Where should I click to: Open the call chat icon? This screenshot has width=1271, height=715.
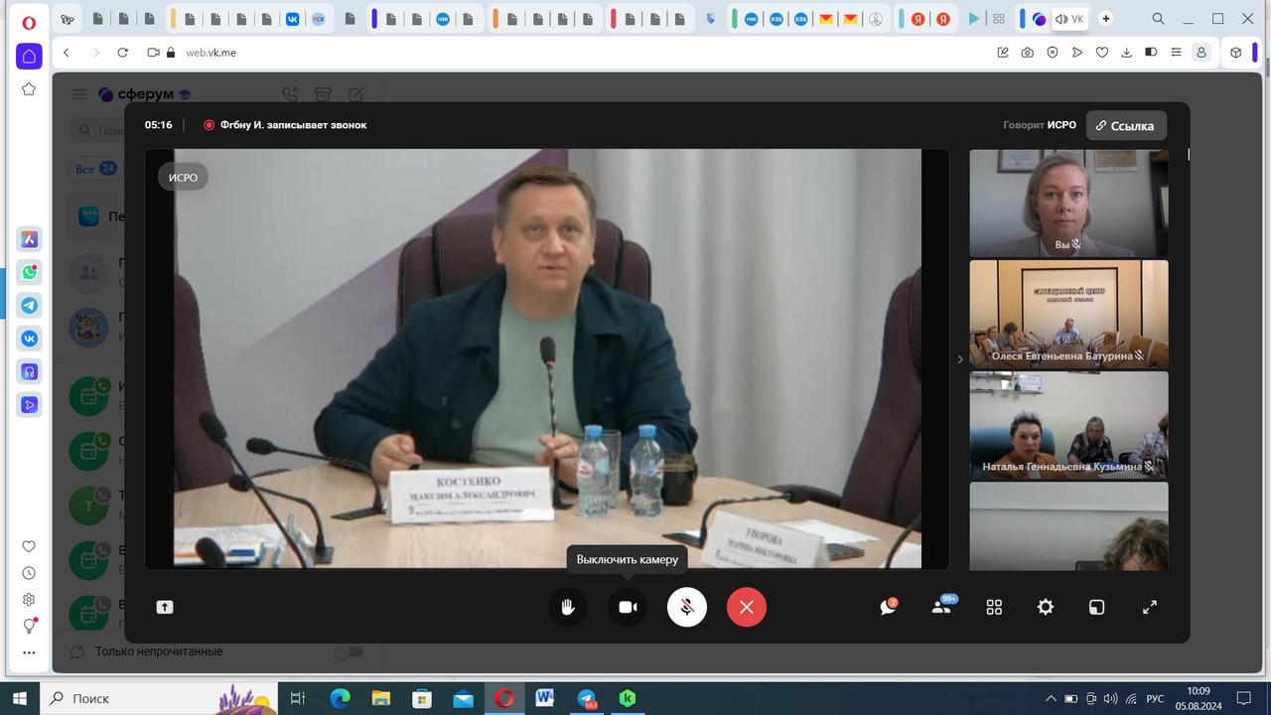(x=889, y=607)
